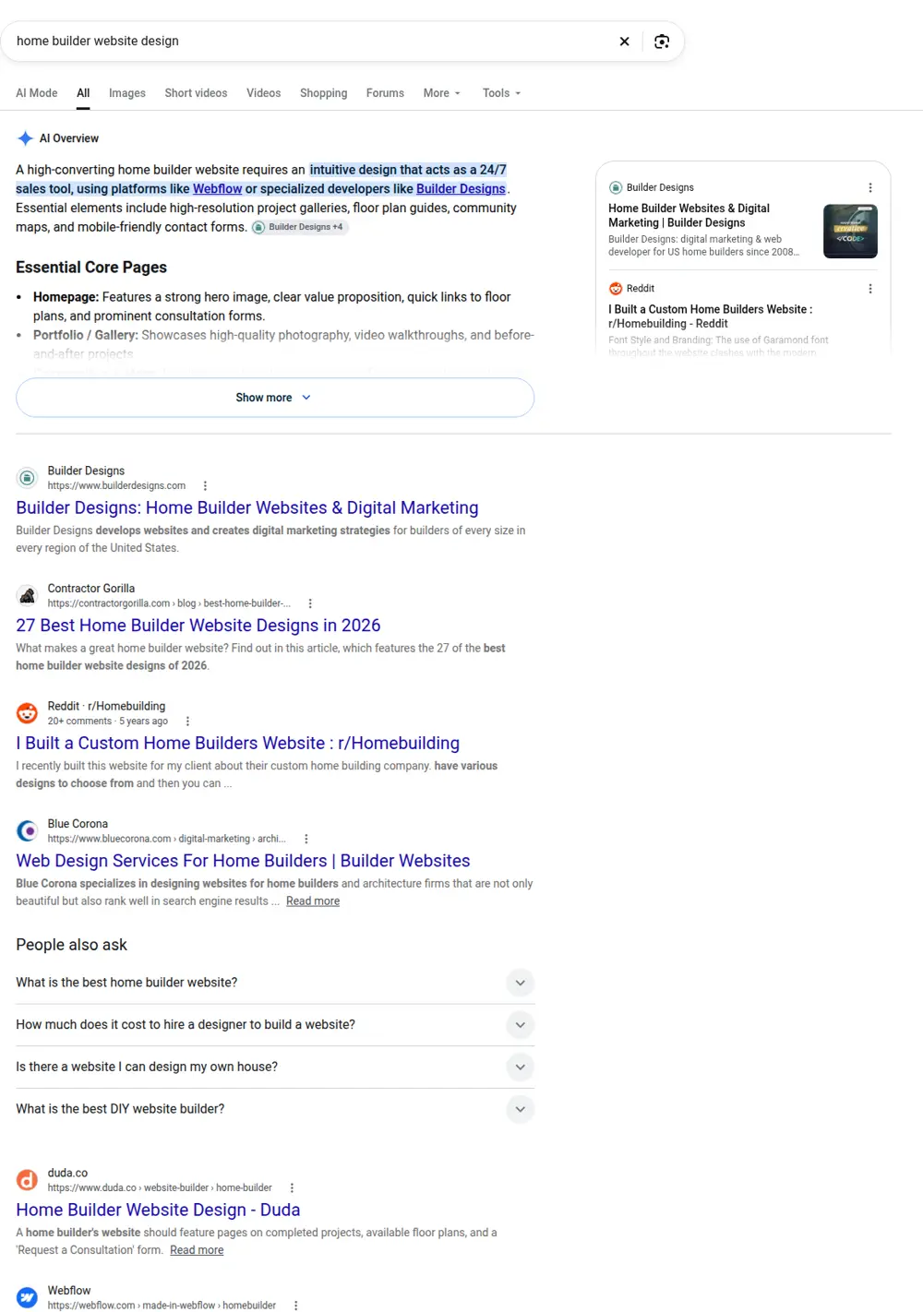Image resolution: width=923 pixels, height=1312 pixels.
Task: Switch to Images tab
Action: pyautogui.click(x=127, y=93)
